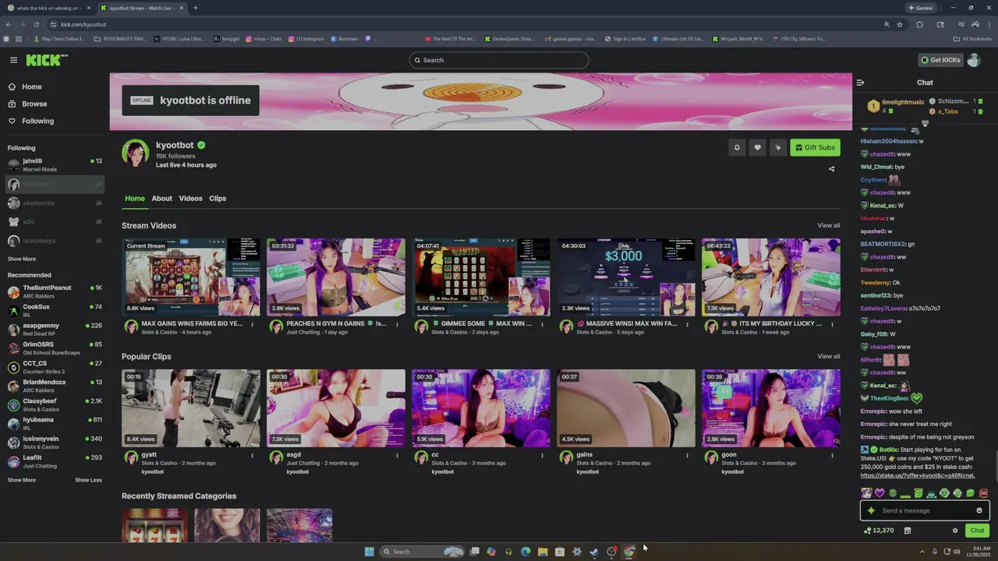Open options for MAX GAINS WINS video
The image size is (998, 561).
[252, 324]
